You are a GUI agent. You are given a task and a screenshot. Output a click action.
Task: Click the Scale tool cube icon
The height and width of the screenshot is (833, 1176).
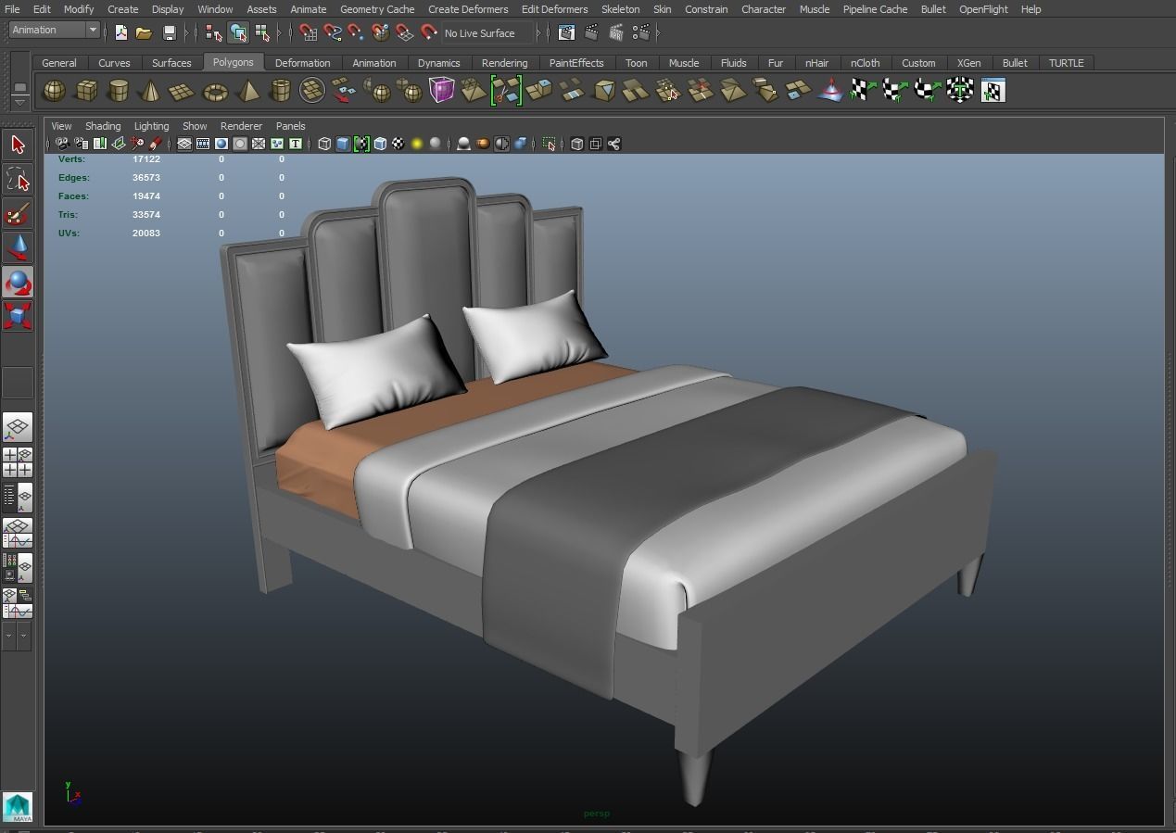coord(18,316)
